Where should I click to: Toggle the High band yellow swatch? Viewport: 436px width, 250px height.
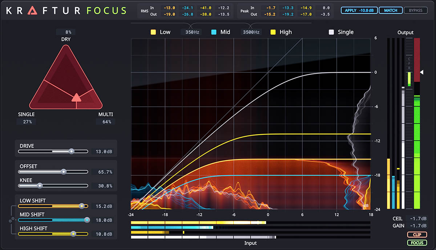[x=273, y=32]
